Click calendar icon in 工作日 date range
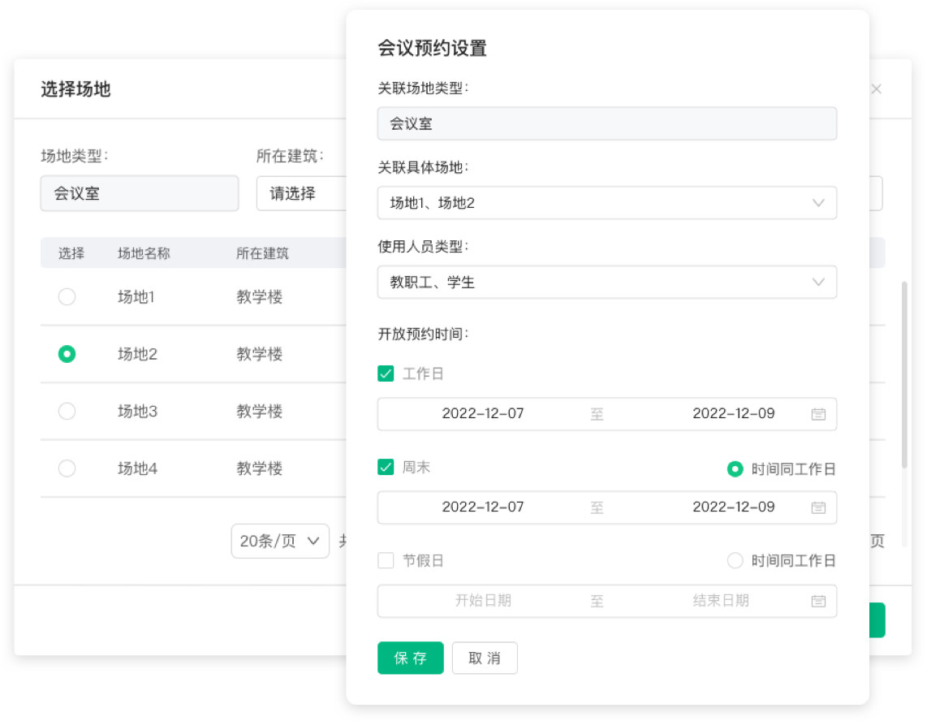927x721 pixels. [x=818, y=414]
